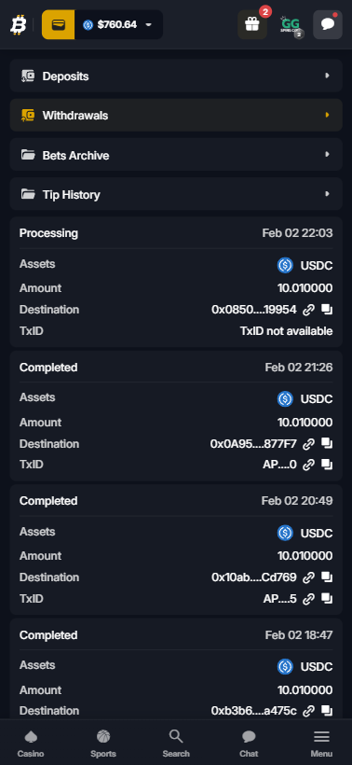This screenshot has height=765, width=352.
Task: Click the TxID value AP....0
Action: 279,465
